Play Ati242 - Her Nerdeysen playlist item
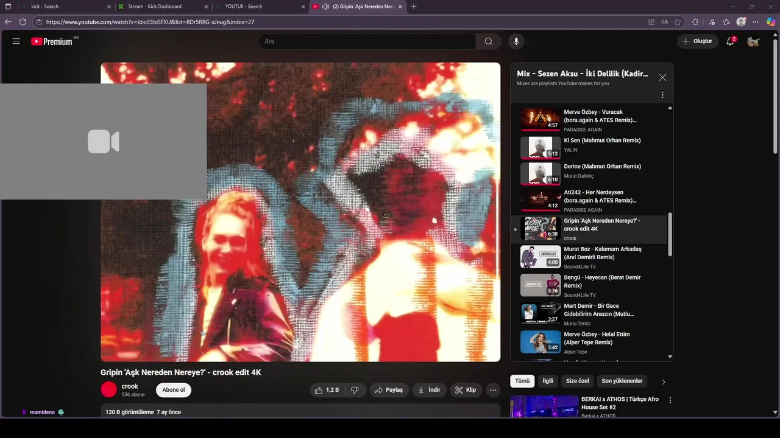The width and height of the screenshot is (780, 438). 590,200
